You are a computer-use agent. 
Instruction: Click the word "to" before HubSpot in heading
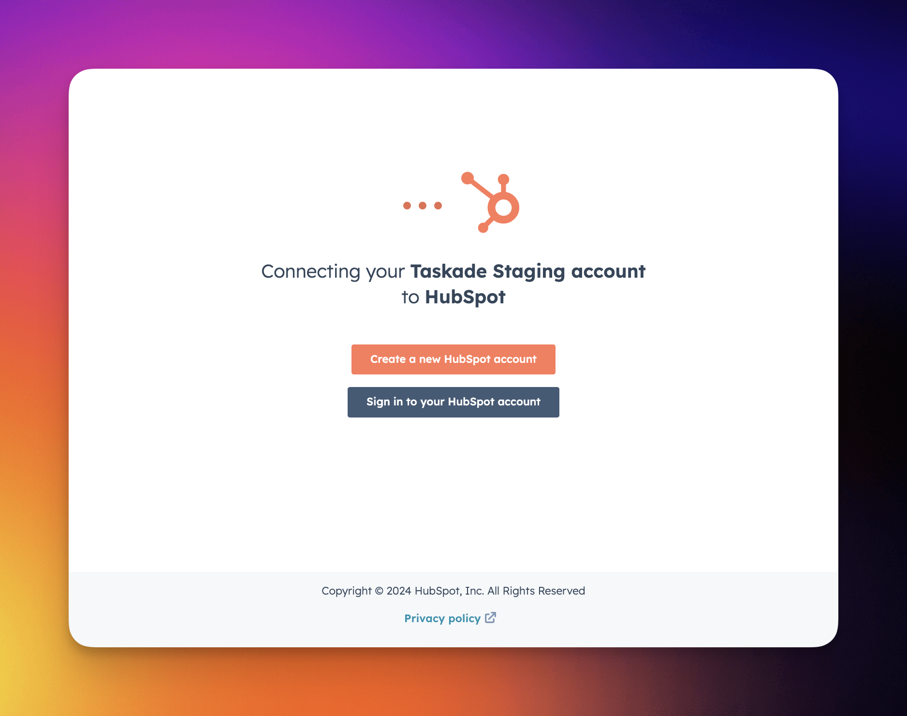tap(410, 297)
